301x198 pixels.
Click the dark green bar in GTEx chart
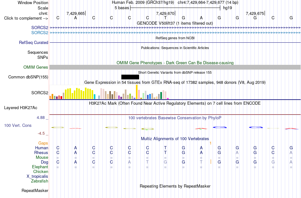pos(161,96)
